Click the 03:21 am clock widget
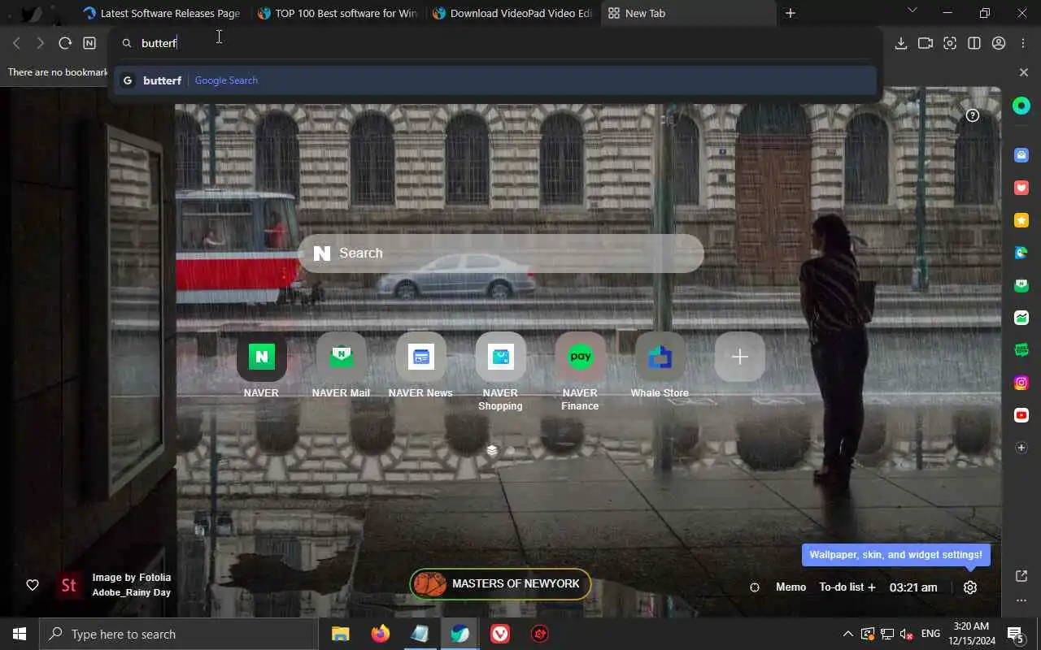This screenshot has width=1041, height=650. pyautogui.click(x=913, y=587)
